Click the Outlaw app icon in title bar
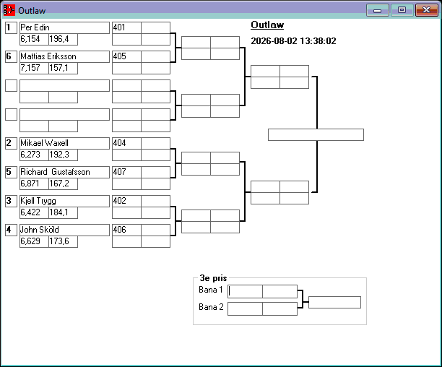Screen dimensions: 442x367 [x=9, y=10]
